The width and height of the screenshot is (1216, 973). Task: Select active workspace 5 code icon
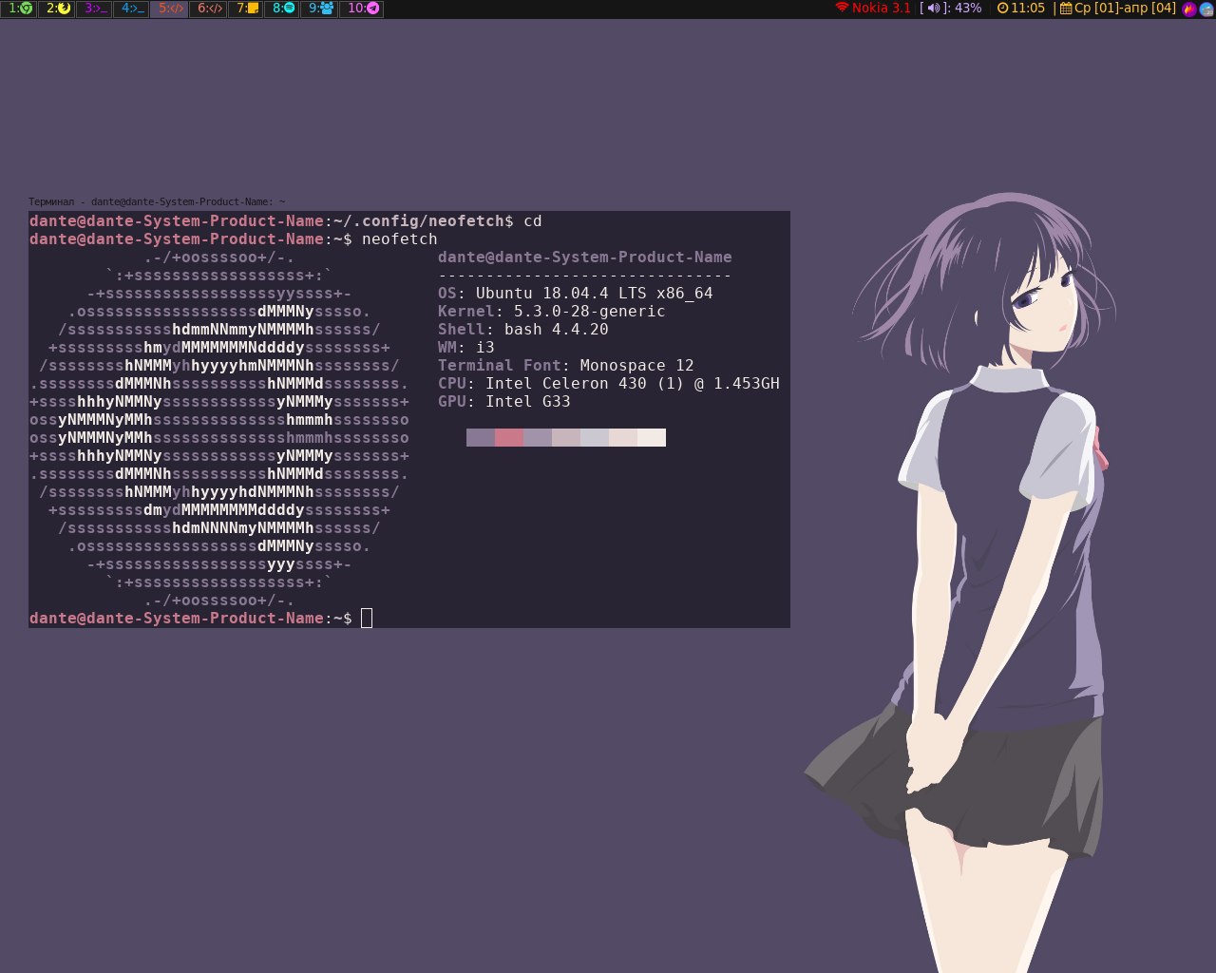pyautogui.click(x=169, y=9)
